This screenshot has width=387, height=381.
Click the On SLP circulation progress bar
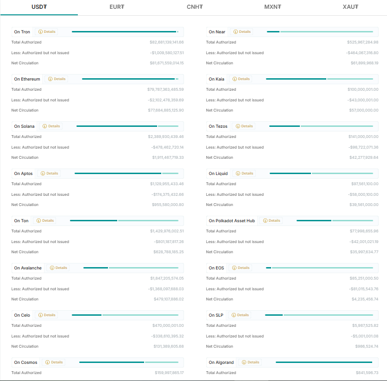[319, 315]
